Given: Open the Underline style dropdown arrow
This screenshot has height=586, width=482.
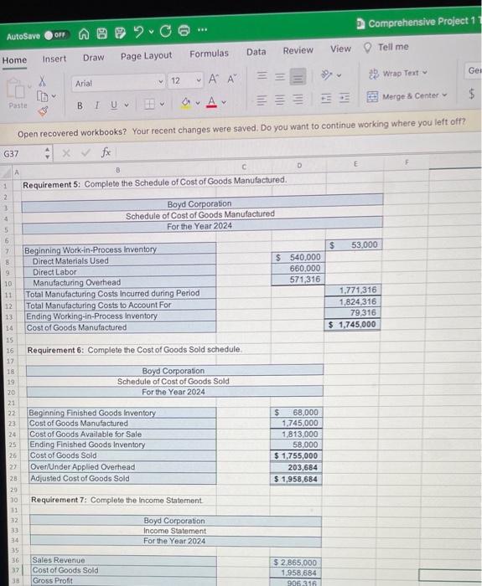Looking at the screenshot, I should 127,105.
